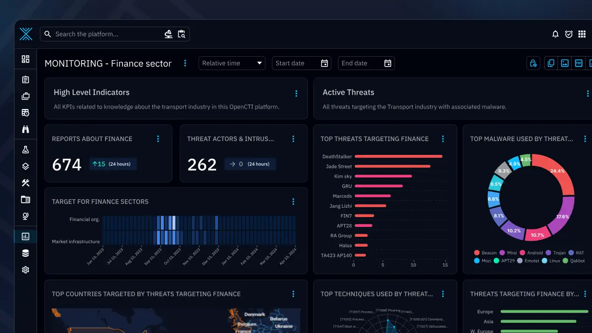
Task: Open the apps grid menu
Action: click(x=582, y=34)
